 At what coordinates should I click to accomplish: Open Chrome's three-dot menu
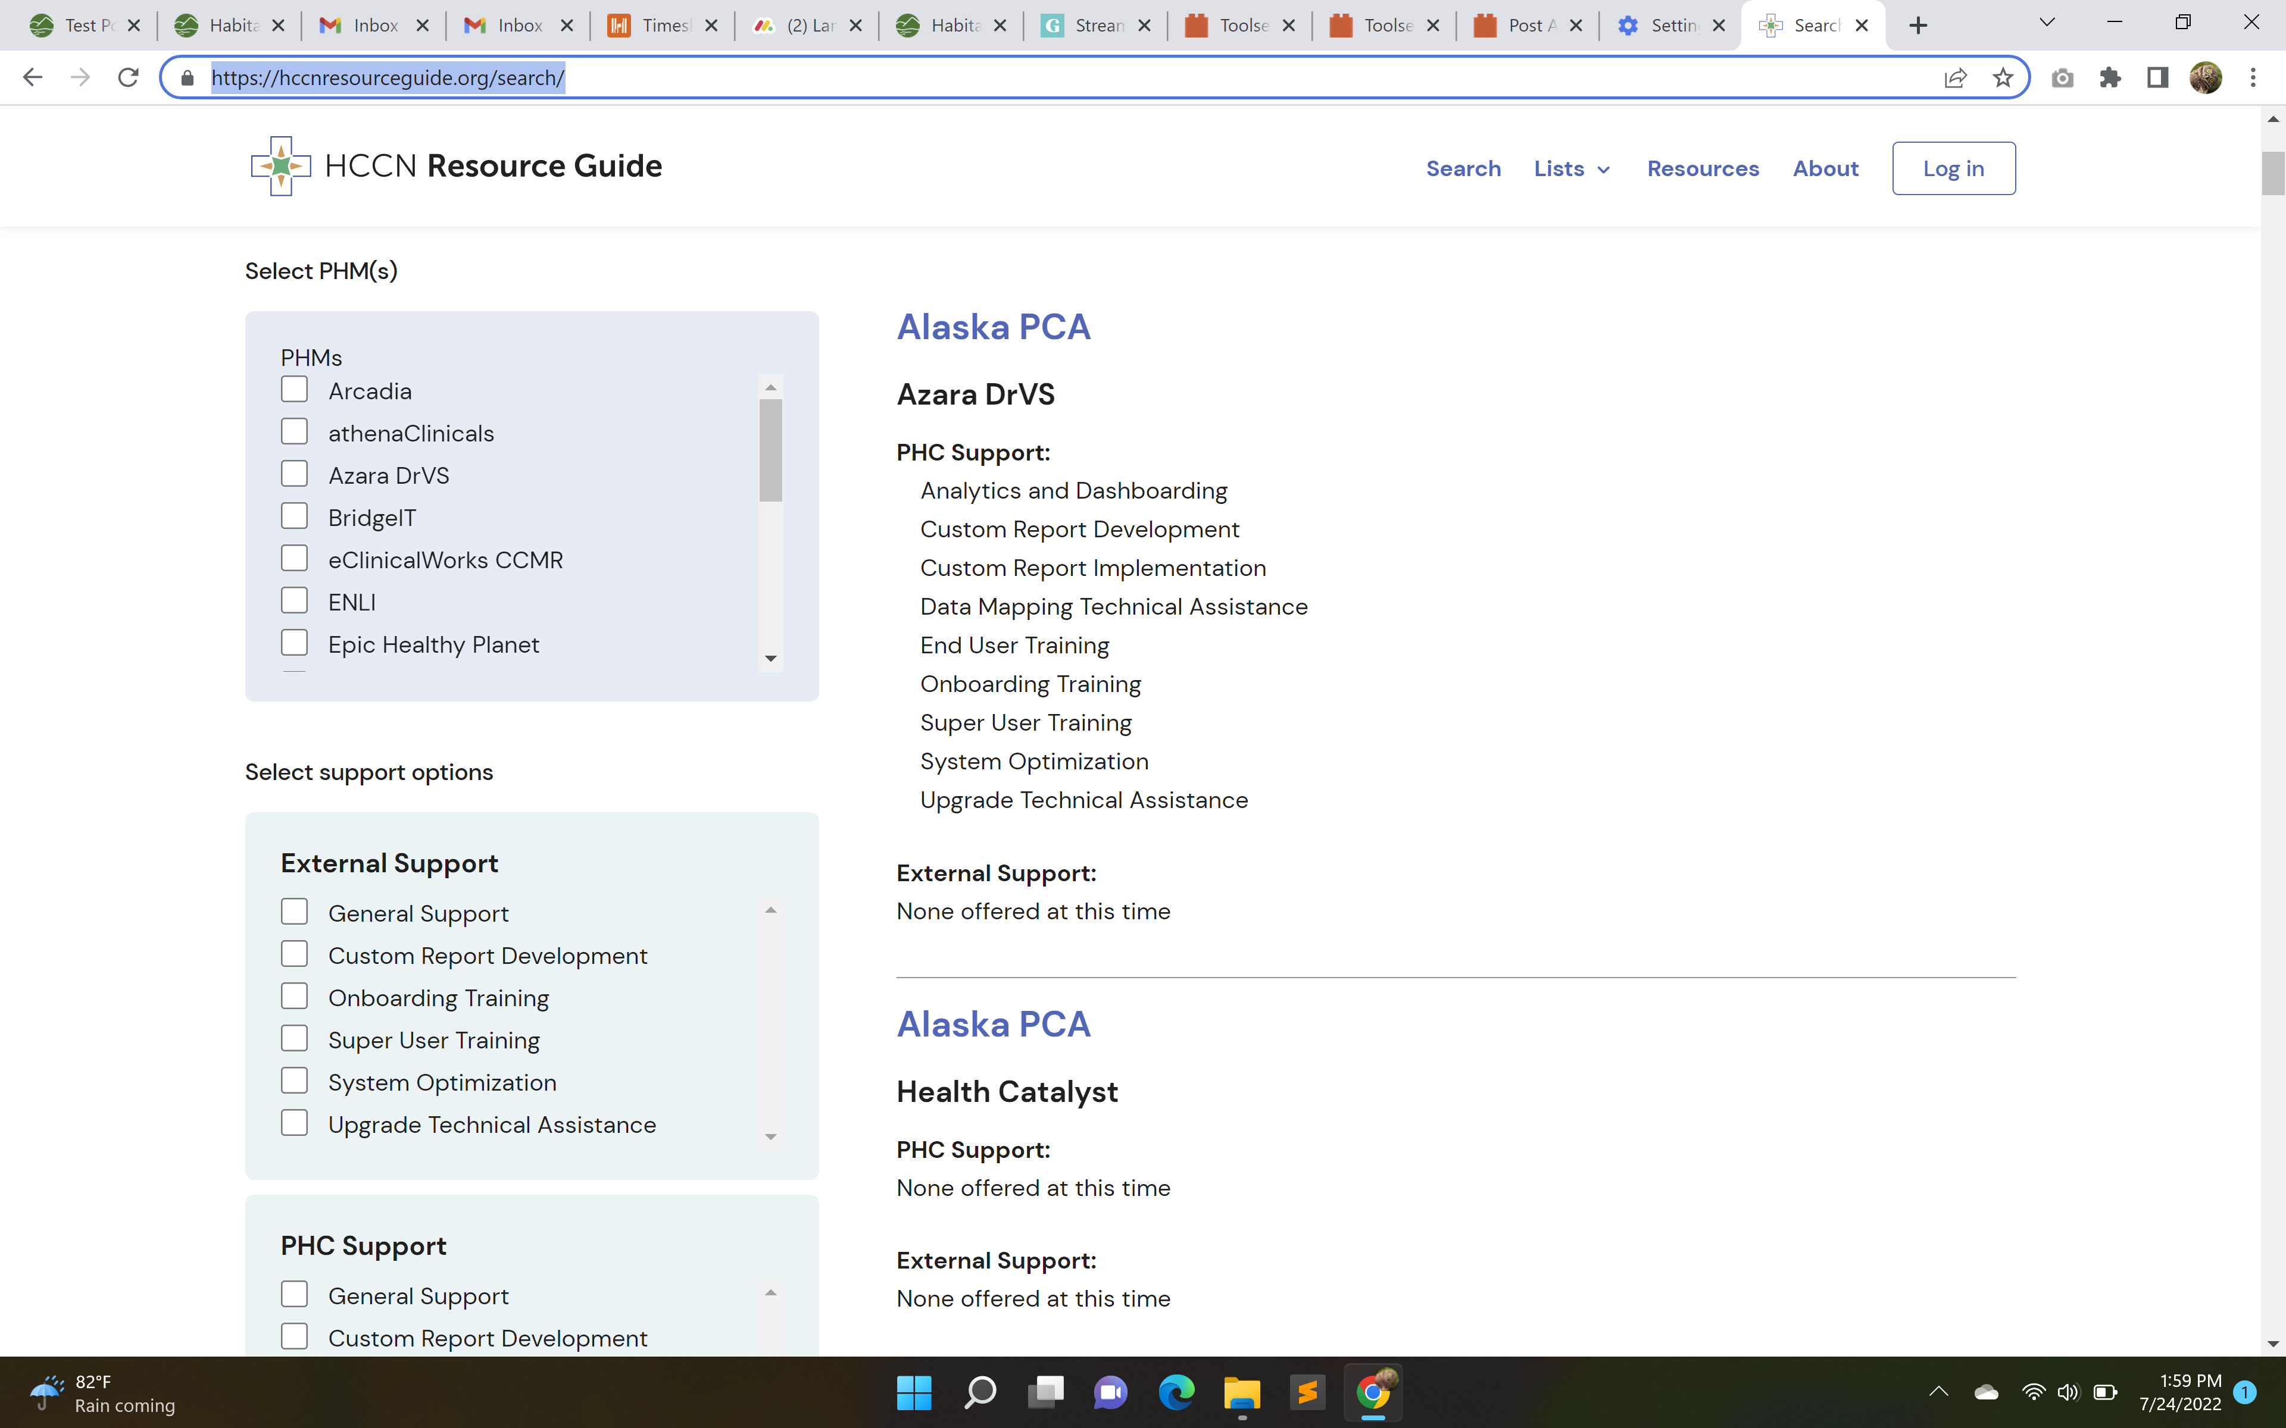pyautogui.click(x=2253, y=77)
